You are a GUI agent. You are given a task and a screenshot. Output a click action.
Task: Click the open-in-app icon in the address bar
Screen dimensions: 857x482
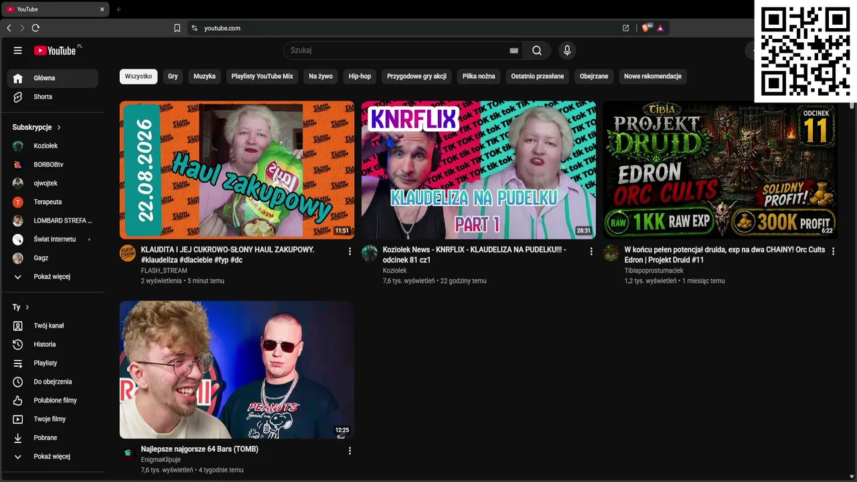pos(625,28)
